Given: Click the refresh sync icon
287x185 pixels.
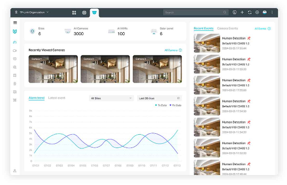Looking at the screenshot, I should tap(250, 12).
